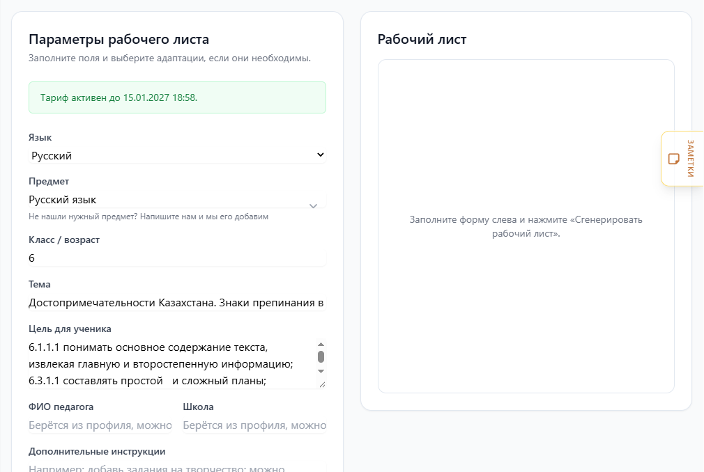Click the 'Предмет' field label
This screenshot has height=472, width=704.
click(x=49, y=182)
